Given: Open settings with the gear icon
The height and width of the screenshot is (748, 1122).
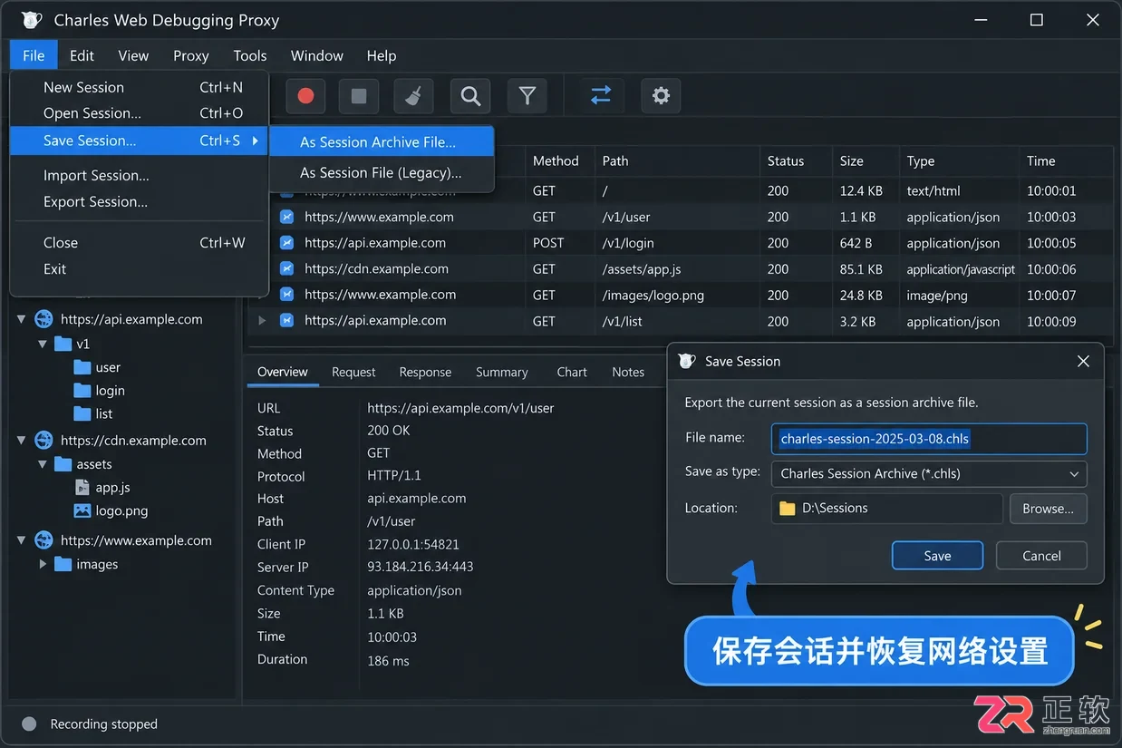Looking at the screenshot, I should pos(661,95).
